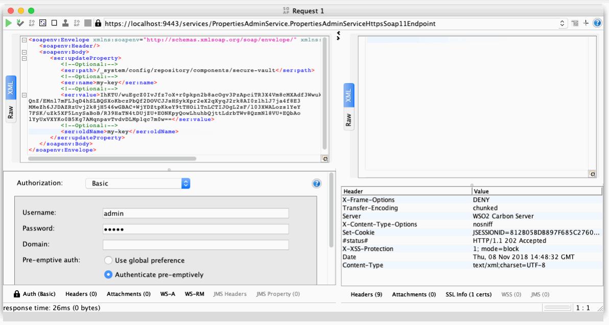Viewport: 609px width, 325px height.
Task: Collapse the ser:updateProperty XML node
Action: 24,58
